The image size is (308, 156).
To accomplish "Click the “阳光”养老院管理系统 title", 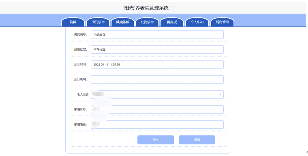I will pos(145,8).
